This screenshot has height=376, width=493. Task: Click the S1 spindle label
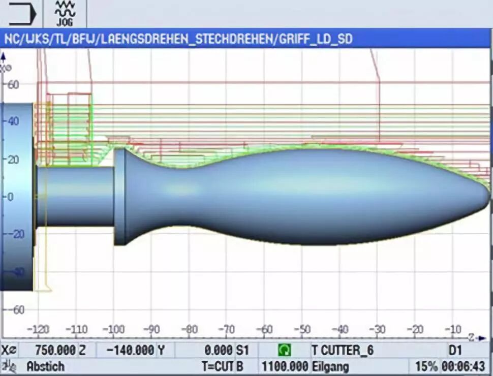click(x=242, y=350)
